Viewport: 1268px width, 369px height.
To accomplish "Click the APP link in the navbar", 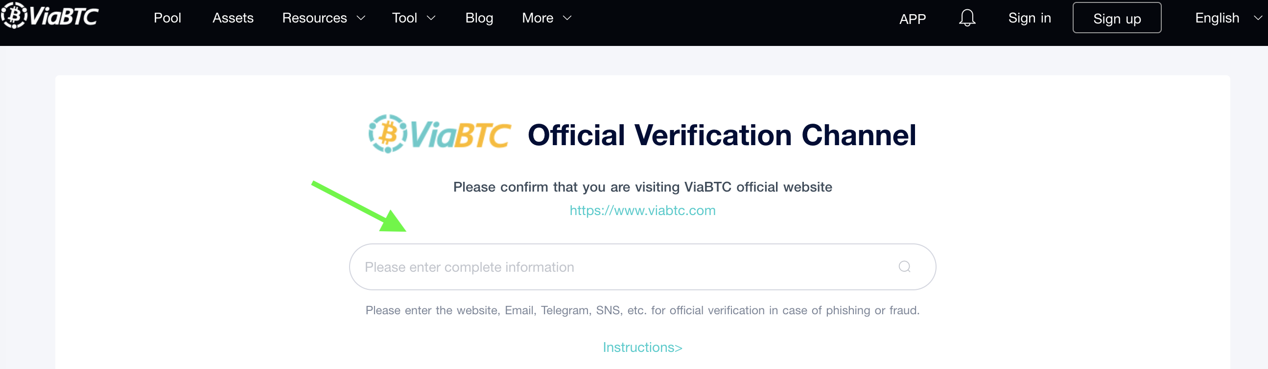I will pyautogui.click(x=912, y=19).
